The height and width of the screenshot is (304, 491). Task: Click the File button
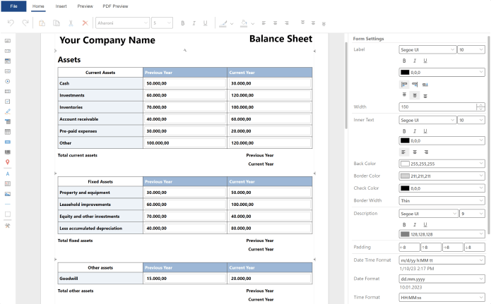(13, 6)
